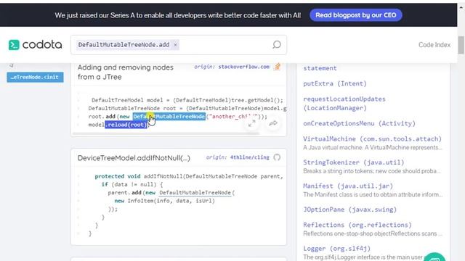The width and height of the screenshot is (465, 261).
Task: Open the Reflections (org.reflections) link
Action: coord(357,225)
